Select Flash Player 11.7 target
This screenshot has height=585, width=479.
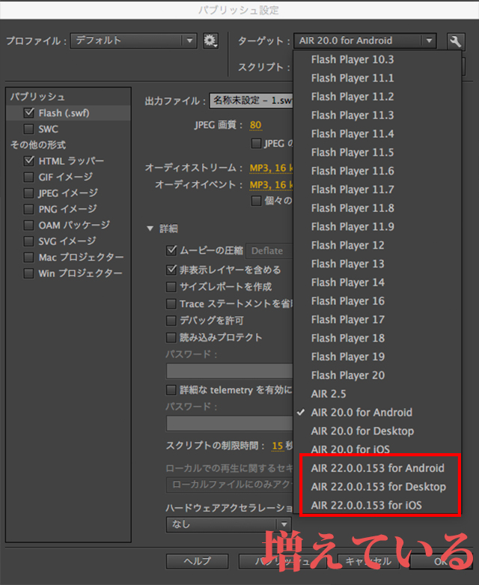377,190
